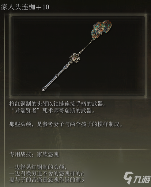
Task: Click the 九游 logo text
Action: click(x=142, y=180)
